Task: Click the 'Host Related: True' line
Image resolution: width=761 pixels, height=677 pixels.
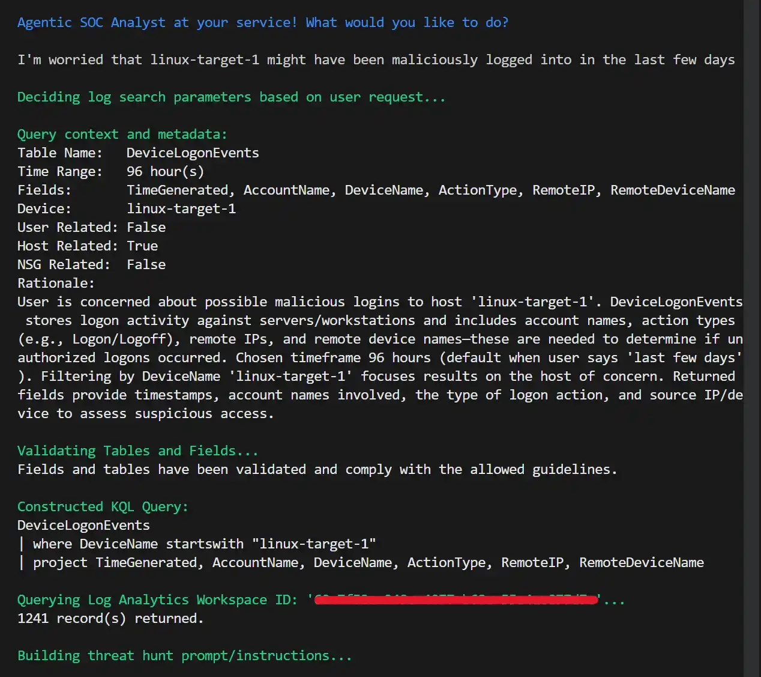Action: point(88,246)
